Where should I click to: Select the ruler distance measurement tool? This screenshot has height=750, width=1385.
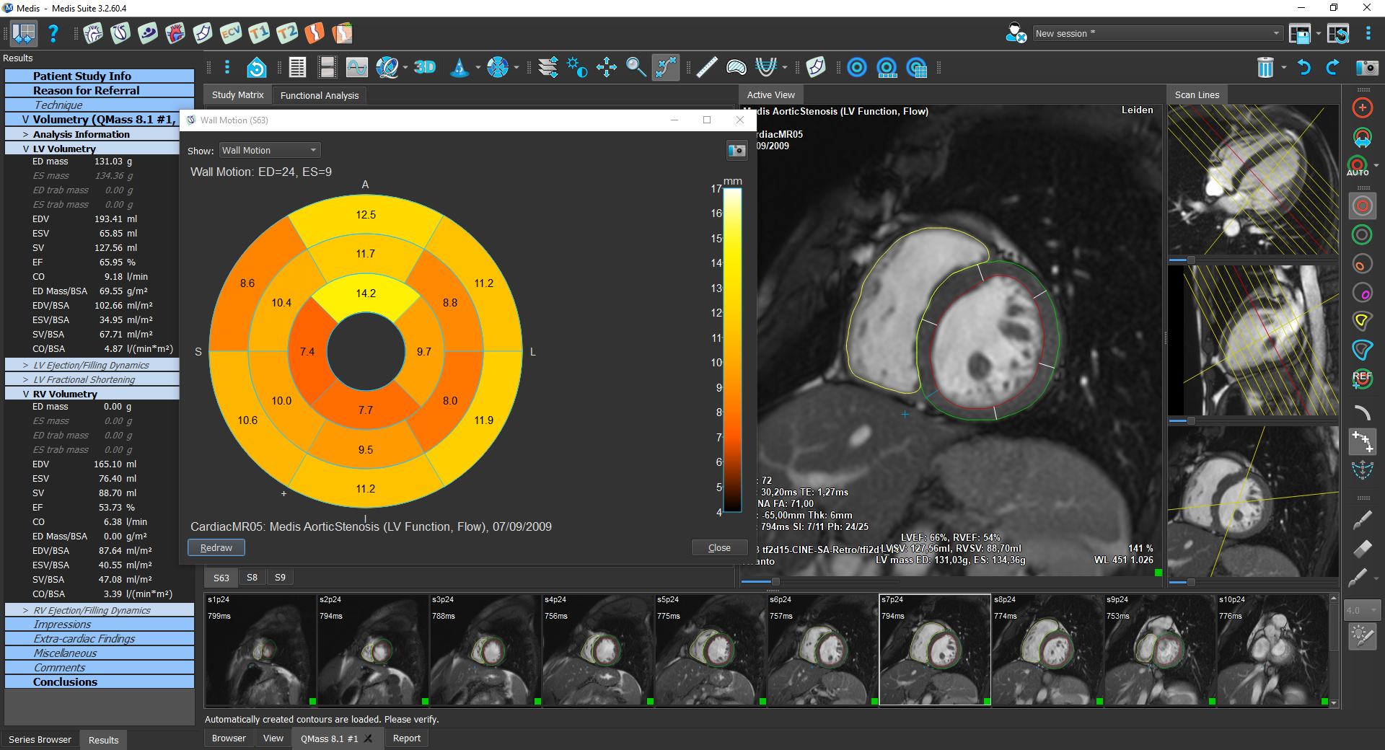click(x=706, y=68)
